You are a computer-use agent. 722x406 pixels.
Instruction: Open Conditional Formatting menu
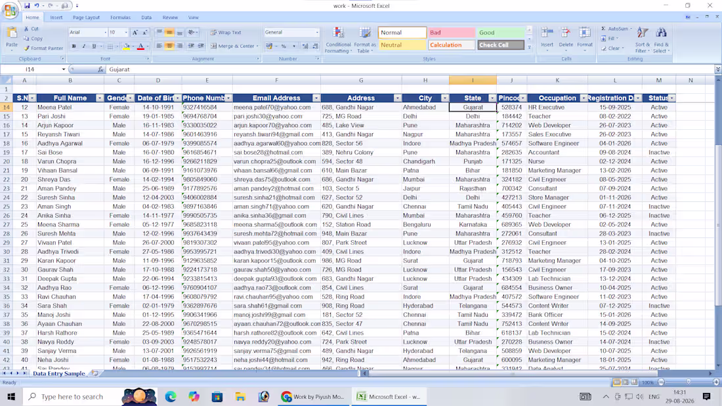[338, 40]
